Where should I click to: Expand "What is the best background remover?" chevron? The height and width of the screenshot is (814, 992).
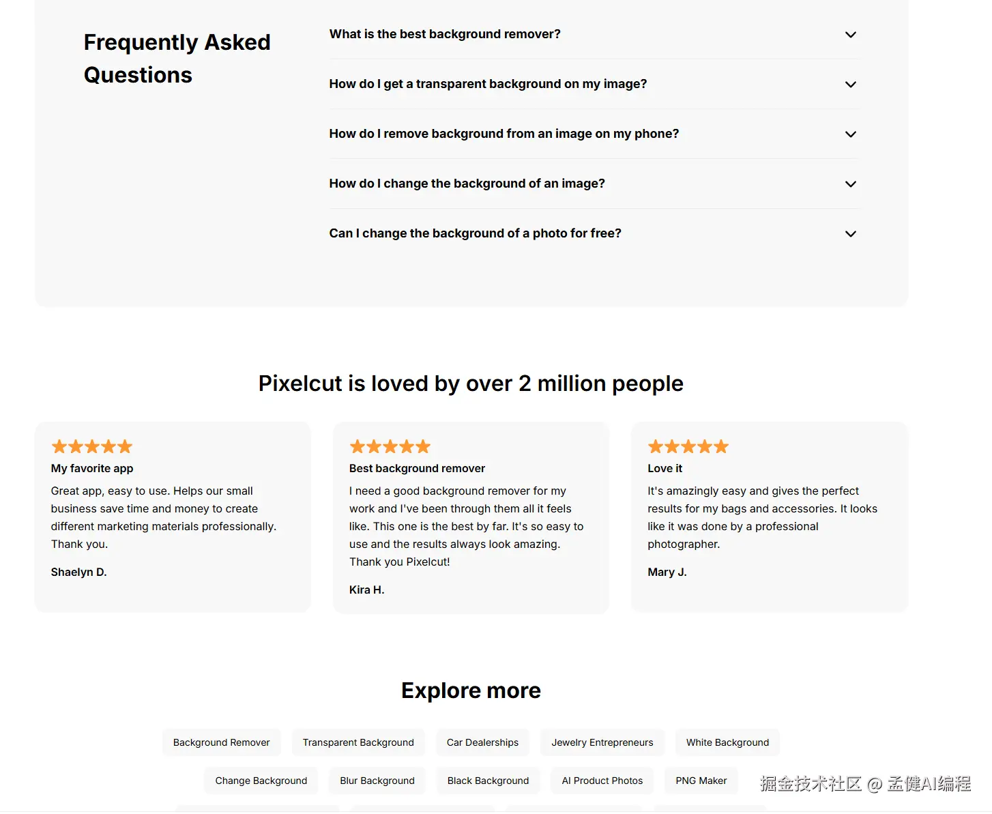pos(850,35)
